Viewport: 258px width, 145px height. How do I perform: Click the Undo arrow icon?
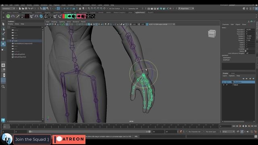pyautogui.click(x=29, y=8)
